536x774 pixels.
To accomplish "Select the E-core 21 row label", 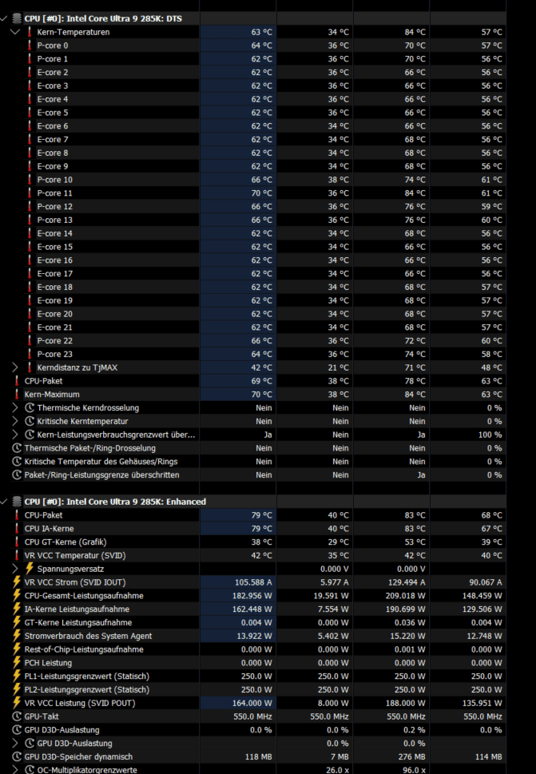I will coord(55,327).
